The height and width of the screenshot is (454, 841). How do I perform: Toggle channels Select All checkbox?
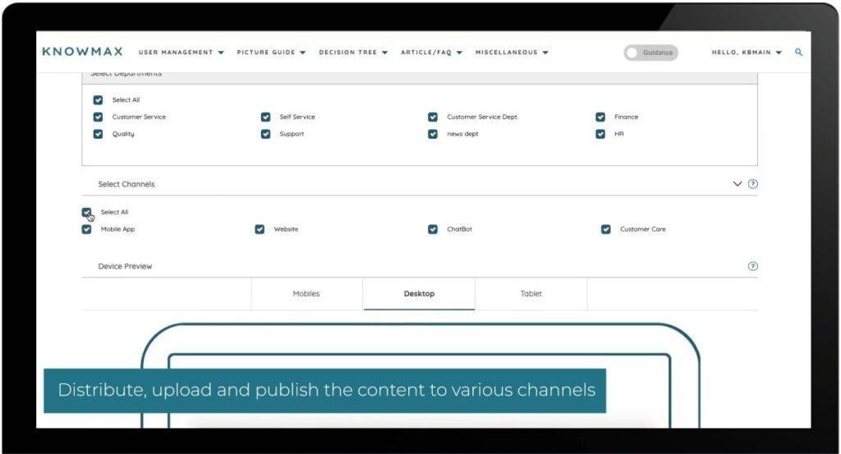(x=86, y=213)
